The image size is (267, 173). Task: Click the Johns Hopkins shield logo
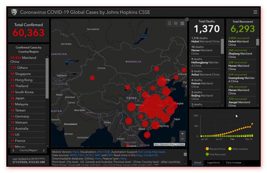coord(14,12)
